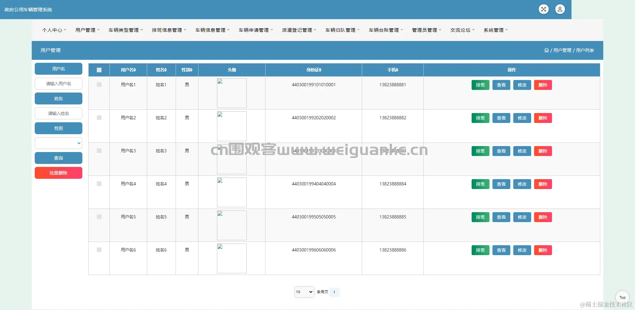Sort table by 姓名 column header

click(x=161, y=70)
